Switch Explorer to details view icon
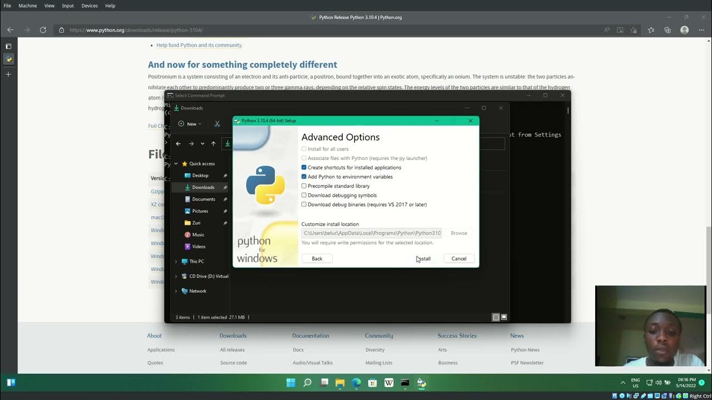Viewport: 712px width, 400px height. pos(496,317)
